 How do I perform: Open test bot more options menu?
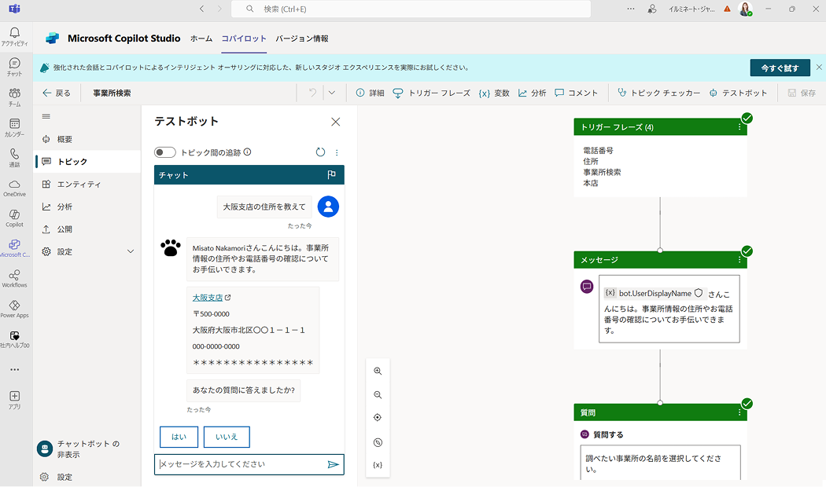(x=337, y=152)
